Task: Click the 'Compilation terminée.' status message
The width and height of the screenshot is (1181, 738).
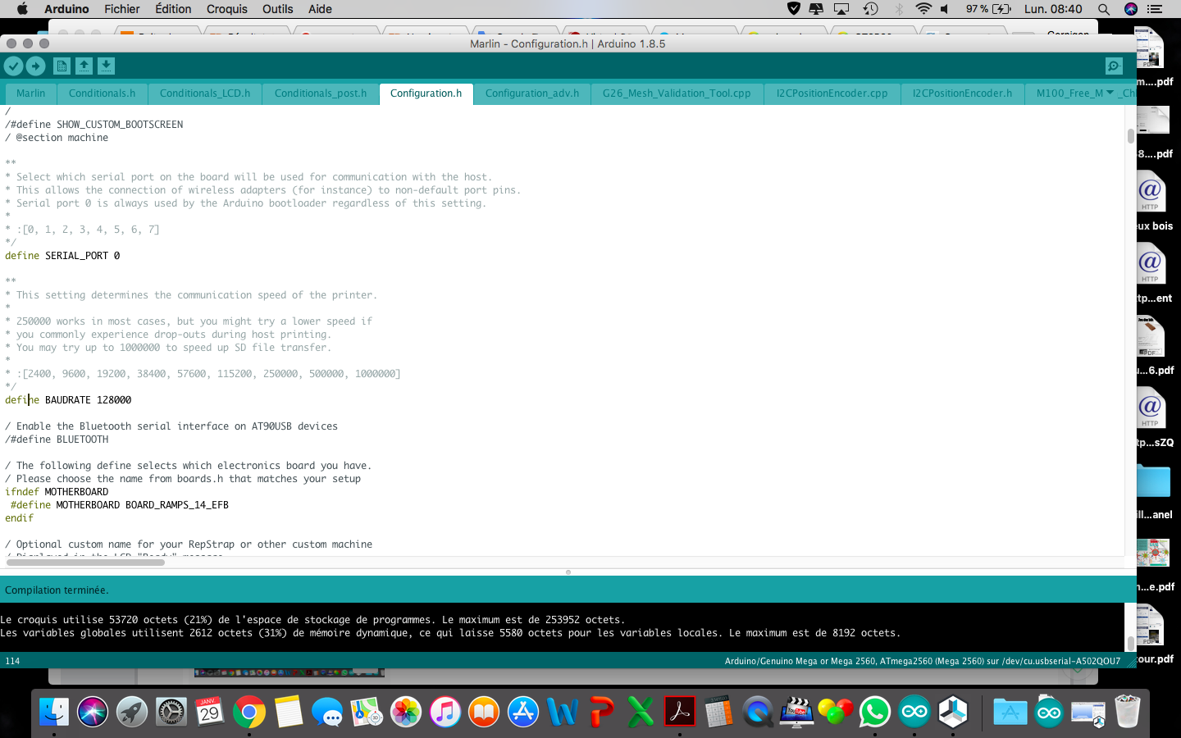Action: (57, 590)
